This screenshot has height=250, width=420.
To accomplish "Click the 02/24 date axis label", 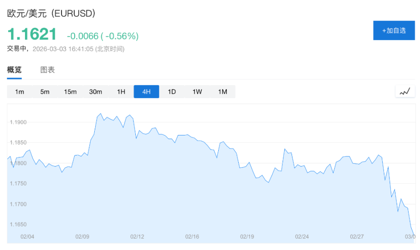I will (302, 237).
